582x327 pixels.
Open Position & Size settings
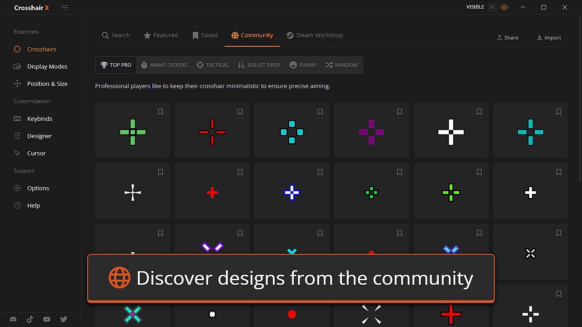coord(47,84)
